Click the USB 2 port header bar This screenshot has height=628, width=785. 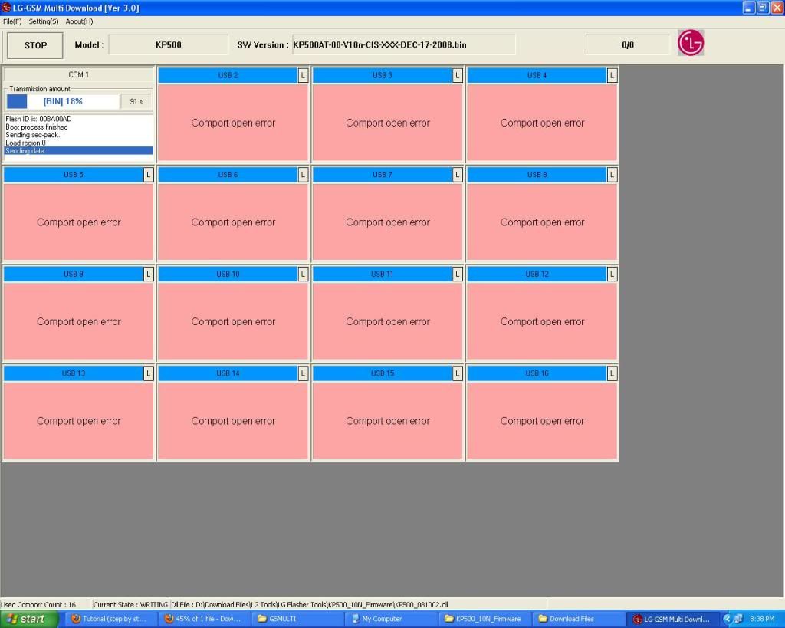pos(228,75)
